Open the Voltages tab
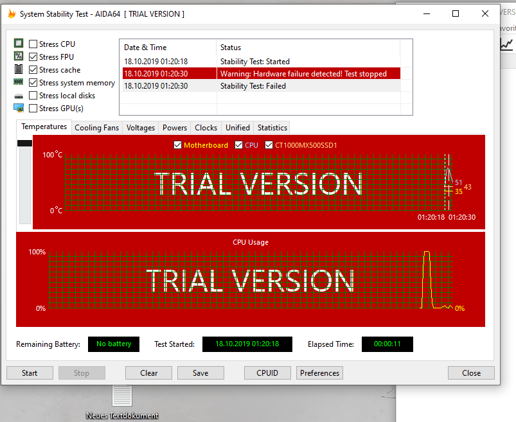This screenshot has height=422, width=516. (x=141, y=128)
